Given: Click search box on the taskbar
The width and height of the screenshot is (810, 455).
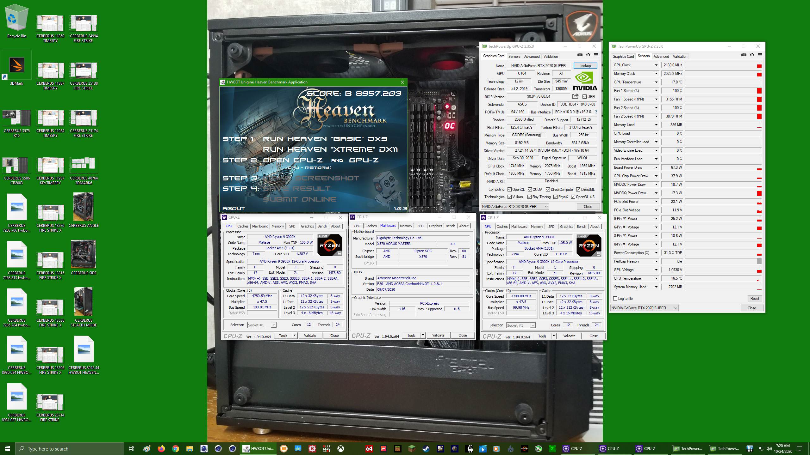Looking at the screenshot, I should [x=70, y=449].
